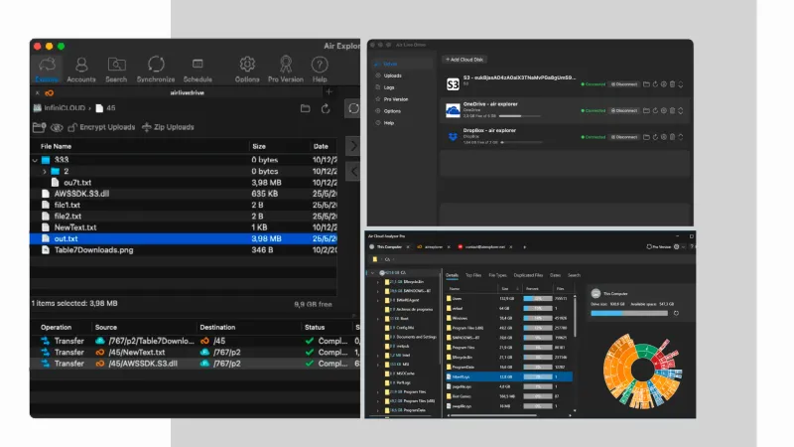Disconnect the DropBox - air explorer disk
Image resolution: width=794 pixels, height=447 pixels.
624,137
